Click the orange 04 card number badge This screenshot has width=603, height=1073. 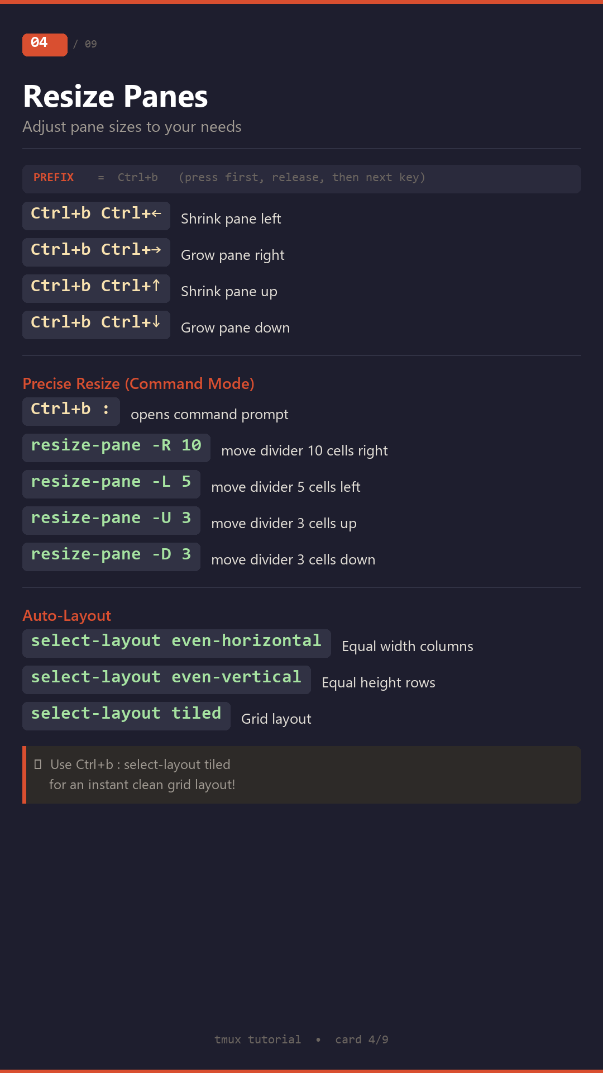[45, 45]
